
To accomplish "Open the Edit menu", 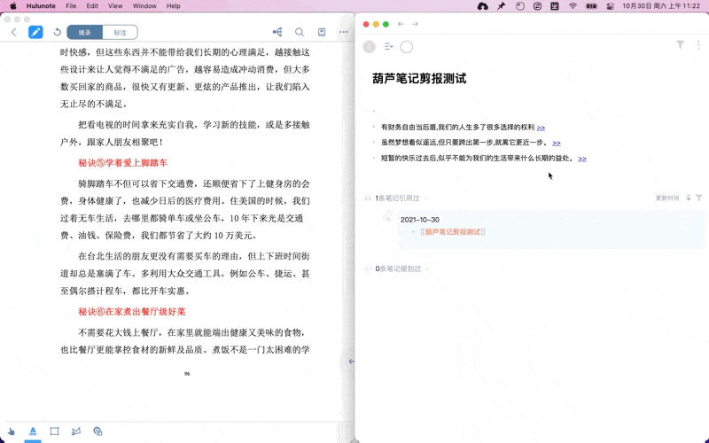I will tap(92, 6).
